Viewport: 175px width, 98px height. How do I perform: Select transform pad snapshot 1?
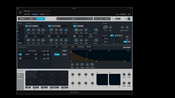pos(31,74)
